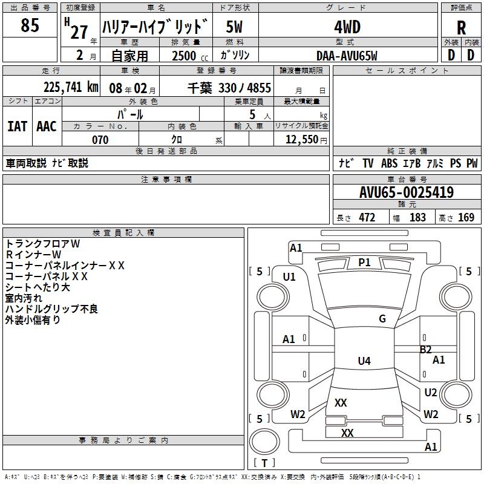Click the ナビ equipment entry under 純正装備

coord(346,163)
